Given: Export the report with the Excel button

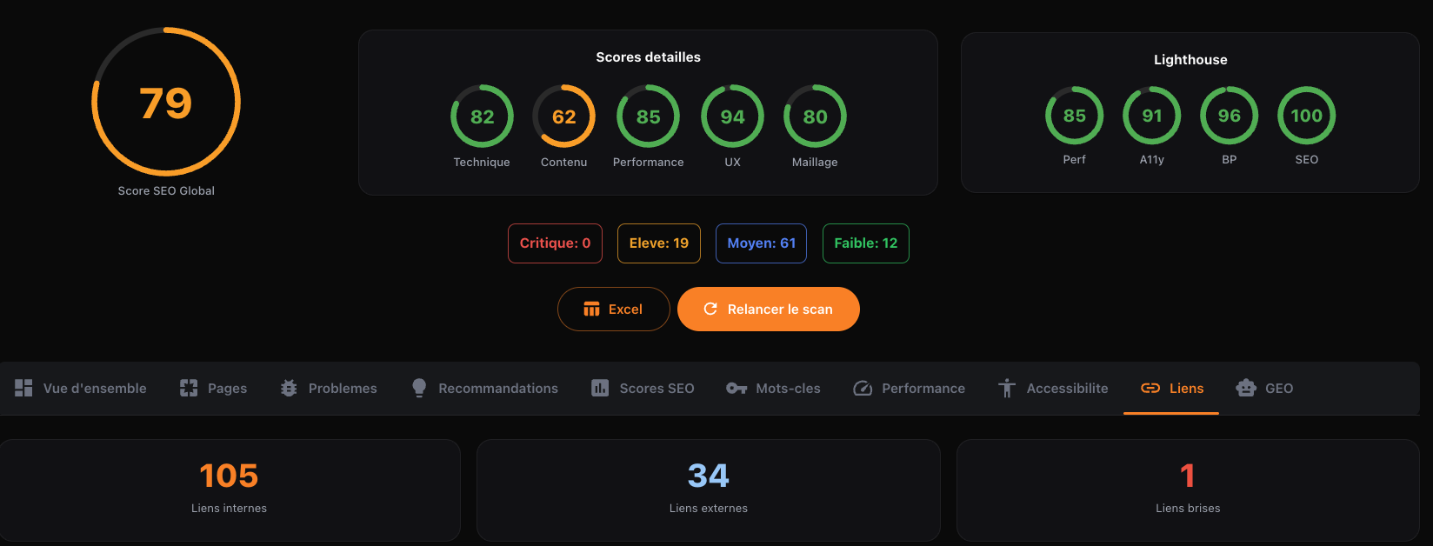Looking at the screenshot, I should [613, 310].
